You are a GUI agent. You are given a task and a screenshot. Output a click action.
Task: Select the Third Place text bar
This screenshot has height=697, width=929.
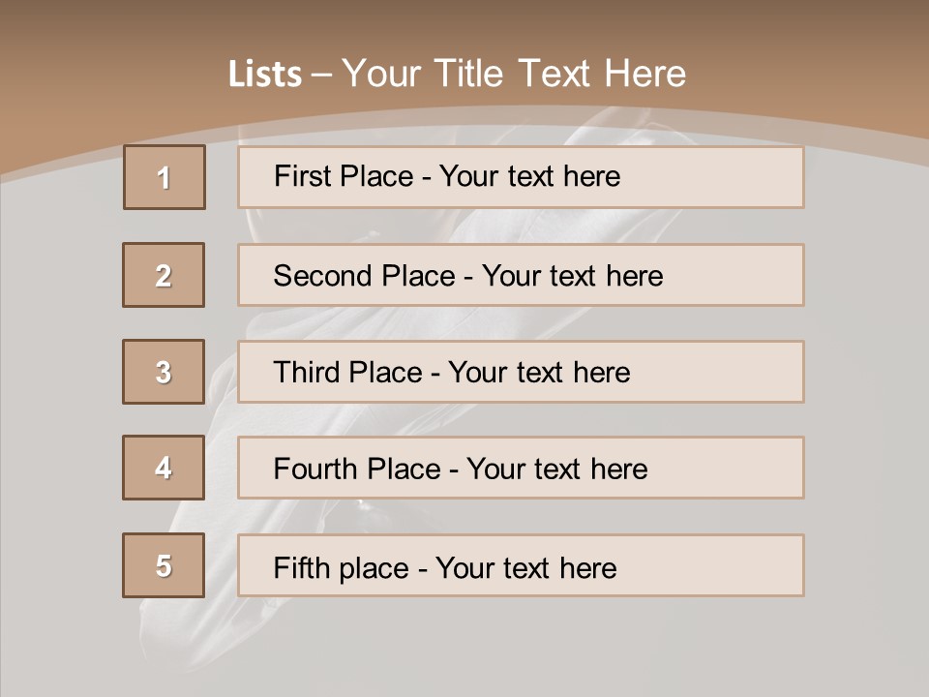click(x=521, y=372)
